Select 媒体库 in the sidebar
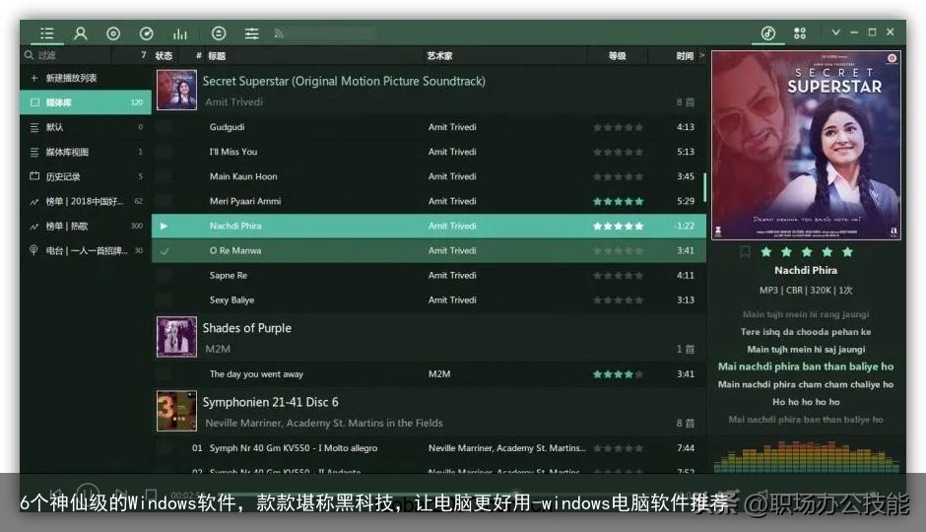 point(86,102)
